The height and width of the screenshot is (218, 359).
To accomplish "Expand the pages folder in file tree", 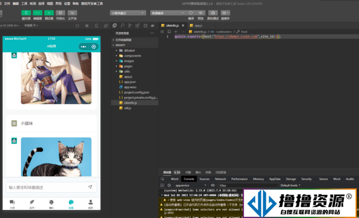I will click(128, 66).
